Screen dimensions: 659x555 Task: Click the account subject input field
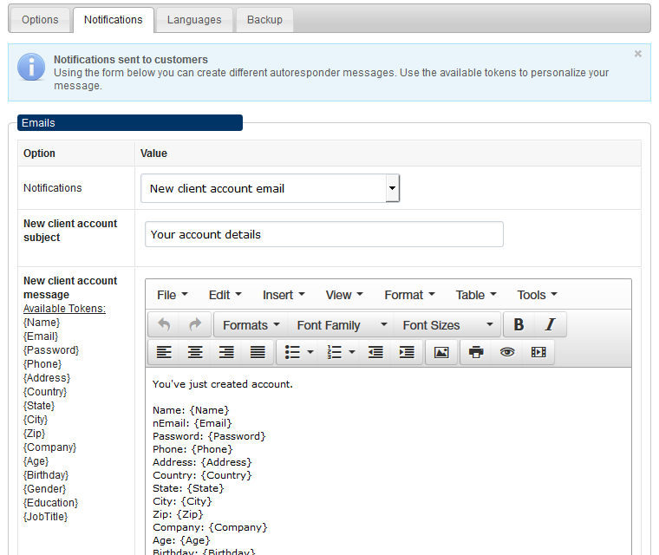pyautogui.click(x=324, y=234)
